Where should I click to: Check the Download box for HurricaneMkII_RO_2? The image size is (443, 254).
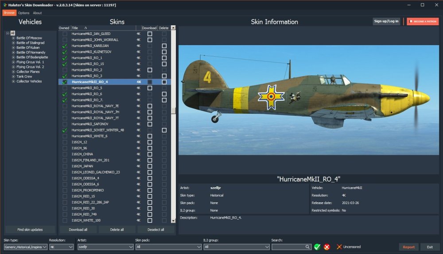[x=150, y=70]
